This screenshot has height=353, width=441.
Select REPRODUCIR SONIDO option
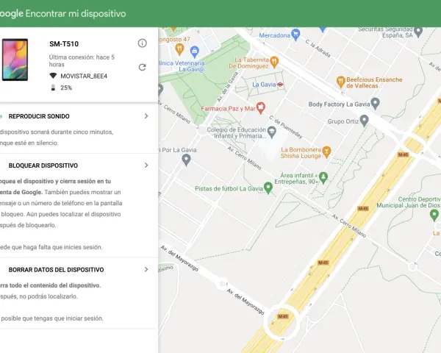click(x=39, y=116)
